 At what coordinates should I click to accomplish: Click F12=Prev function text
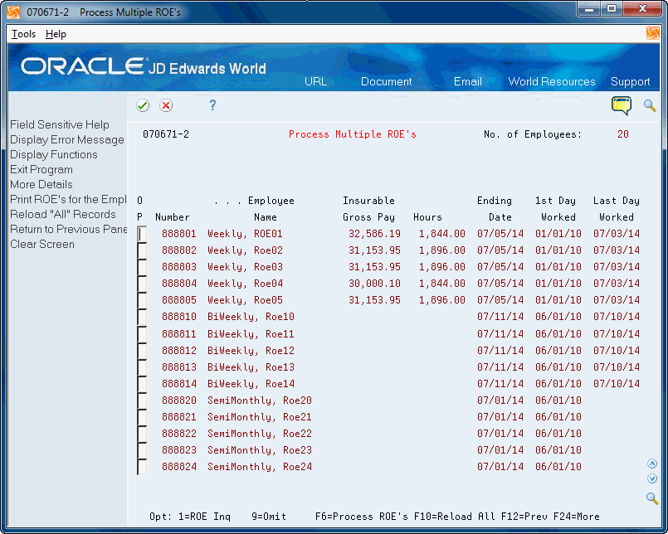[x=524, y=517]
